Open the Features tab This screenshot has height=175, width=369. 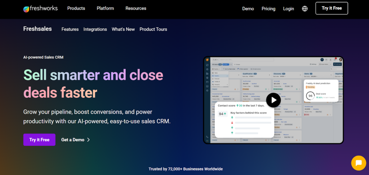(70, 29)
